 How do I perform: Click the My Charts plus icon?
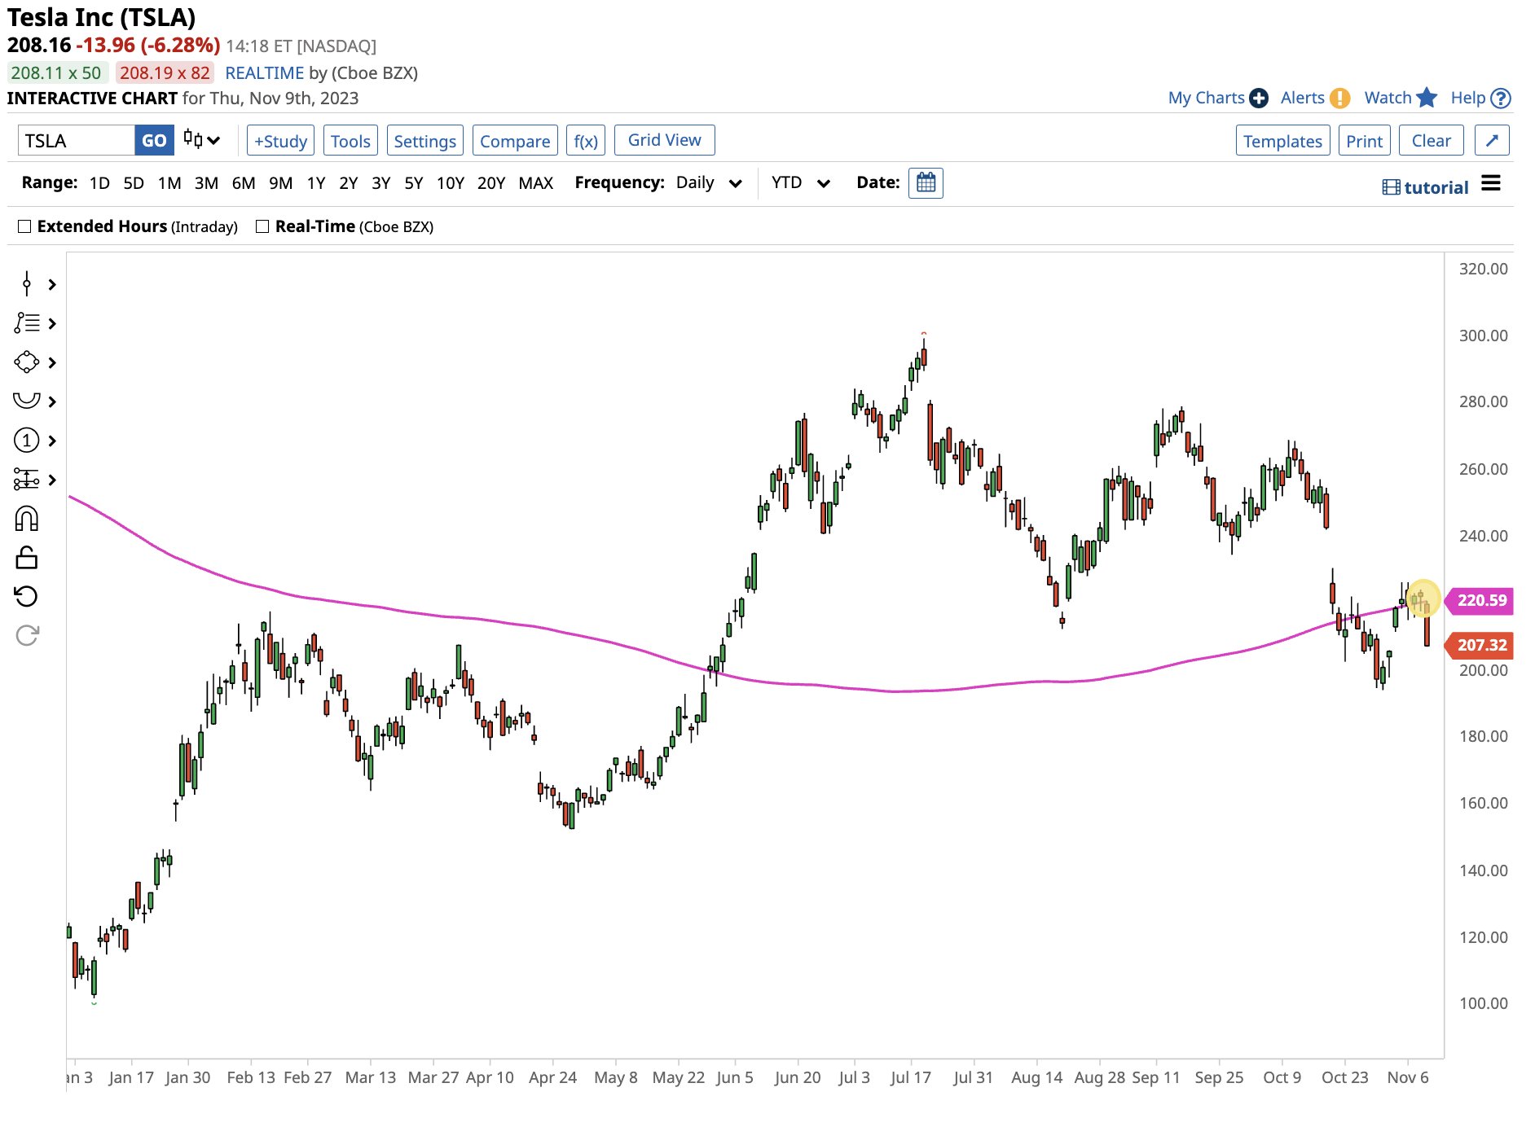pos(1259,98)
